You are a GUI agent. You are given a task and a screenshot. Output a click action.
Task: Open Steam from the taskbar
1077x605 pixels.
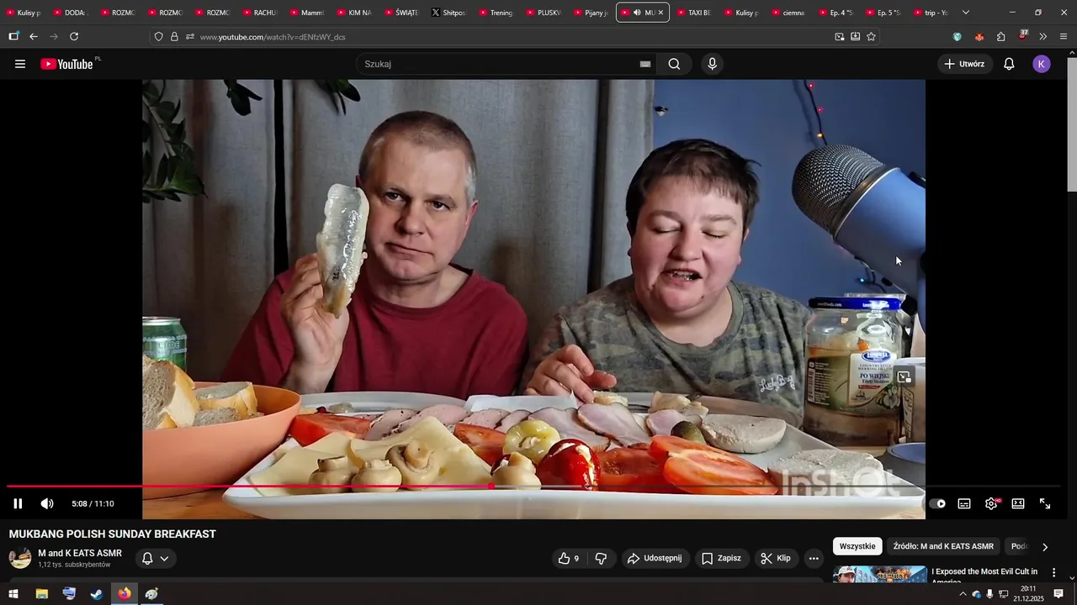click(x=97, y=594)
